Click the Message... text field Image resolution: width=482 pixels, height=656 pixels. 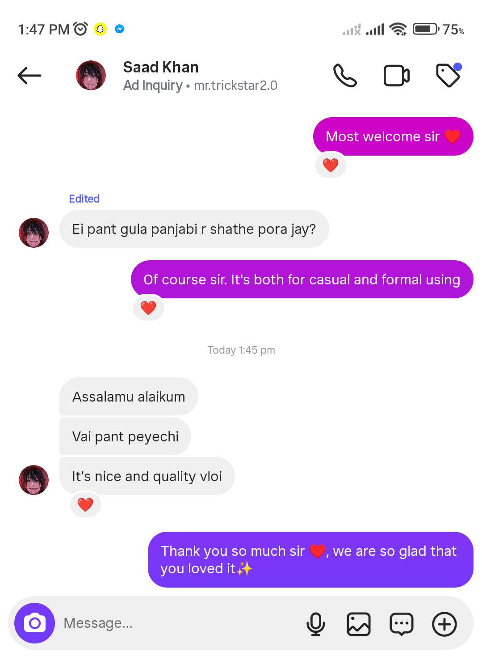[x=179, y=623]
